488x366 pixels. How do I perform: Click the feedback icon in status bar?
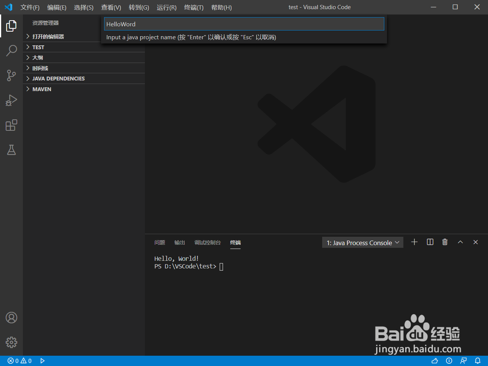pos(464,361)
